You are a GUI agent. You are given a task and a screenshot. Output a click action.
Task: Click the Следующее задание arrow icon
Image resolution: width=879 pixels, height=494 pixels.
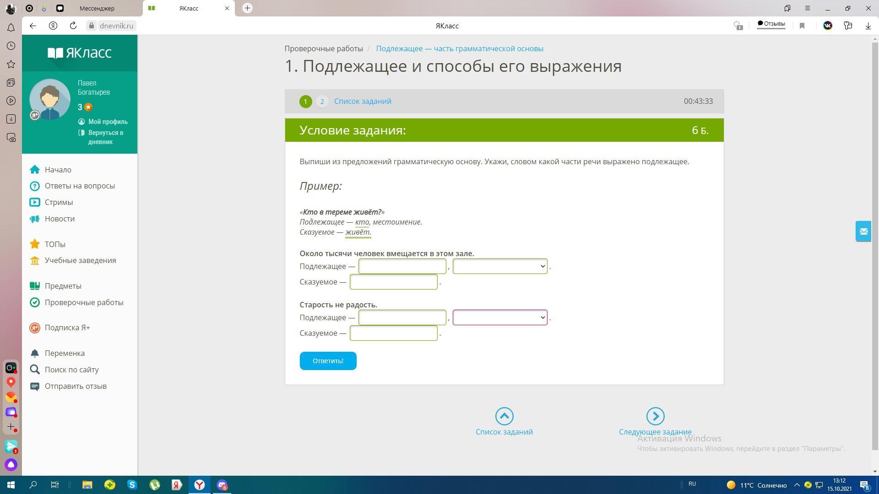click(655, 416)
